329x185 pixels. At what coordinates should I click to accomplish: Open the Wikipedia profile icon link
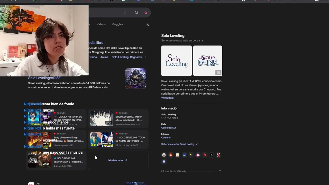pos(164,155)
